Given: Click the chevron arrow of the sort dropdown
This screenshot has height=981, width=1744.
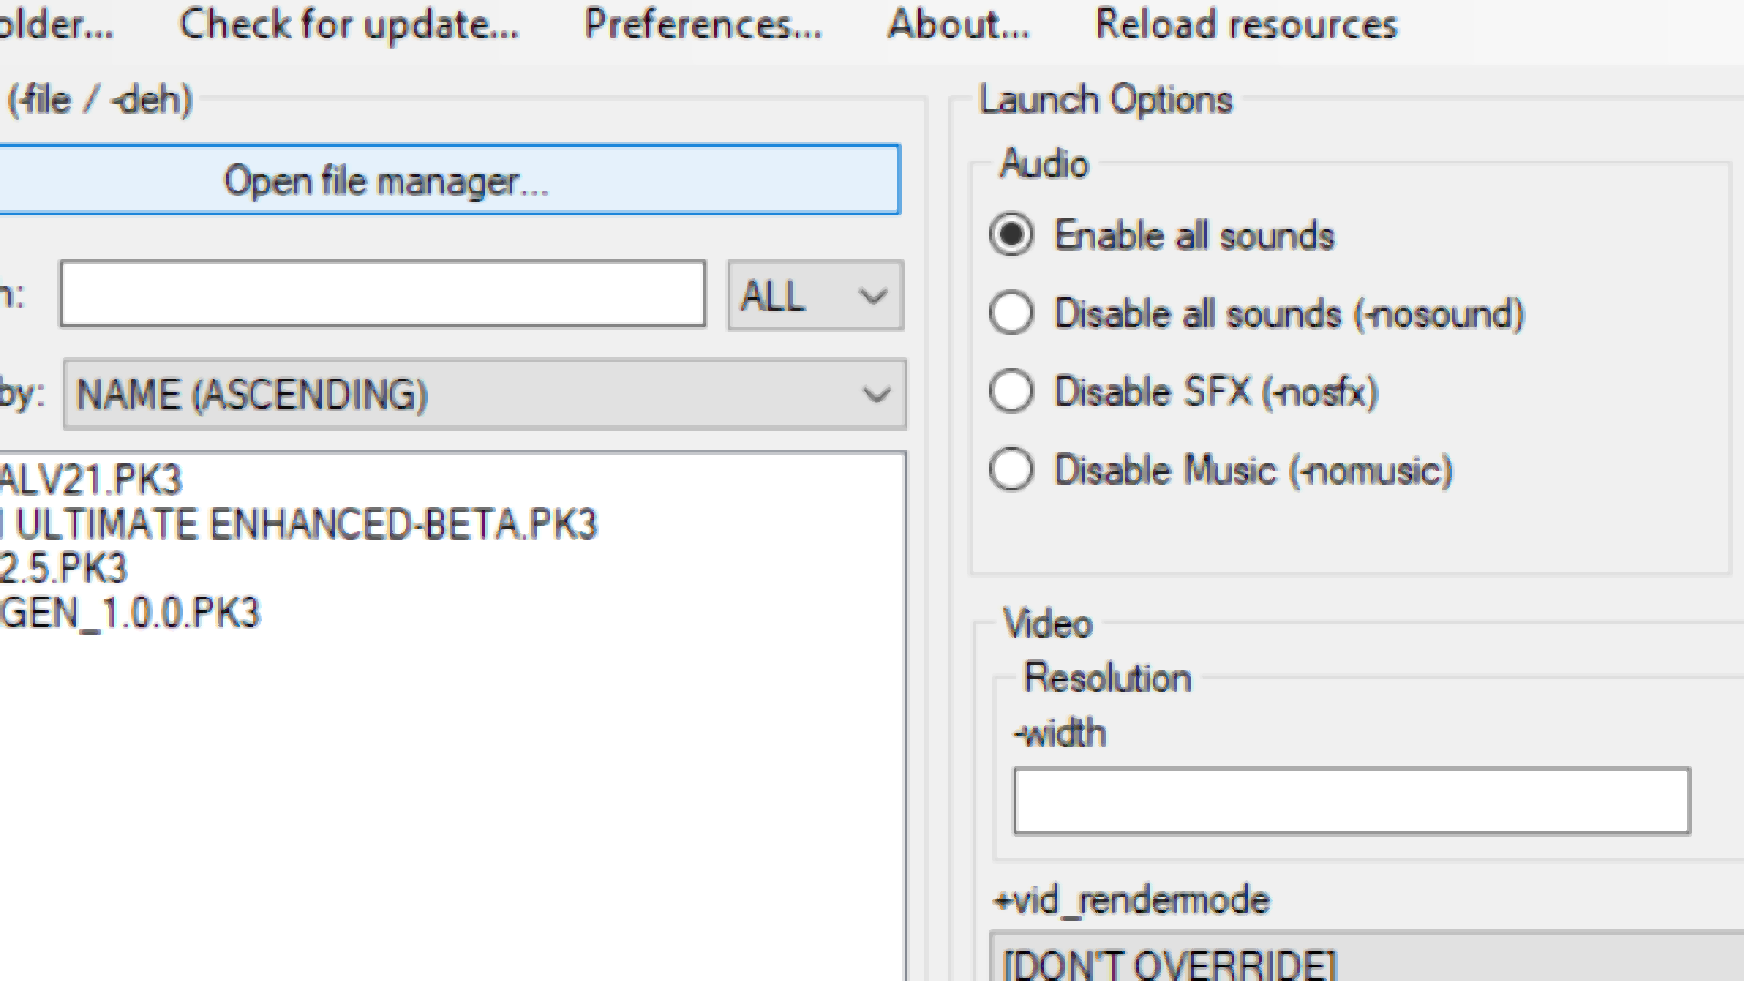Looking at the screenshot, I should click(x=876, y=395).
